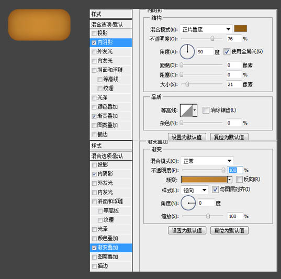Click the 不透明度(P) slider handle

223,170
